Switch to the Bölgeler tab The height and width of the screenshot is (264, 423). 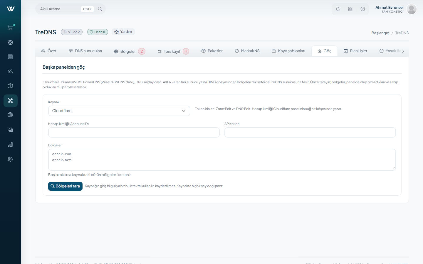tap(130, 51)
